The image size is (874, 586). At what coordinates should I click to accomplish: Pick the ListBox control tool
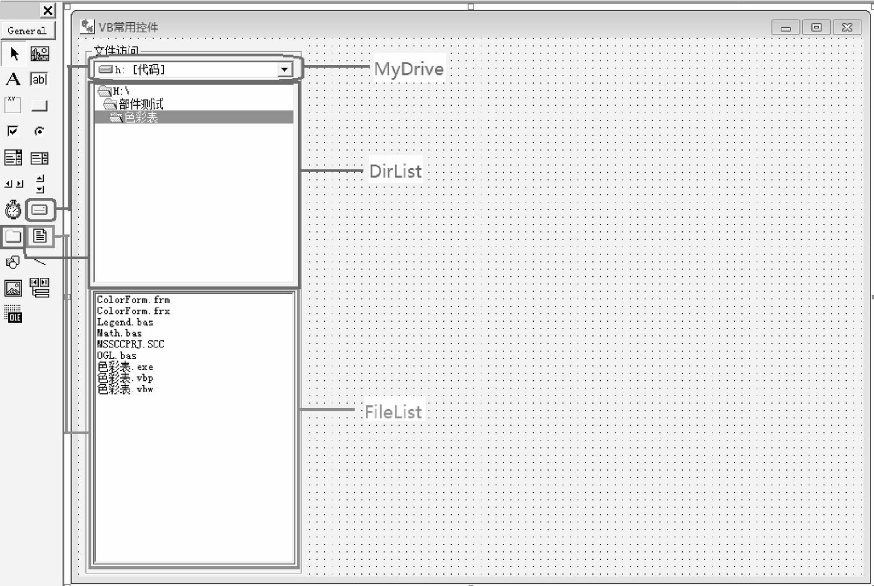click(39, 157)
